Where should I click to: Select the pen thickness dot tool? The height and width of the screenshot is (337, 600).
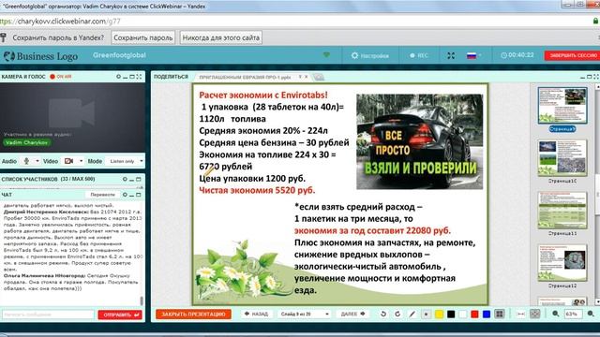pos(426,315)
